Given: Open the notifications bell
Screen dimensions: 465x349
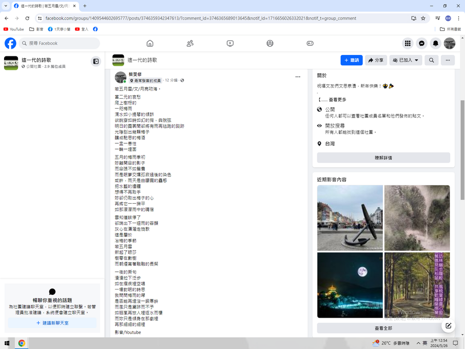Looking at the screenshot, I should click(435, 43).
